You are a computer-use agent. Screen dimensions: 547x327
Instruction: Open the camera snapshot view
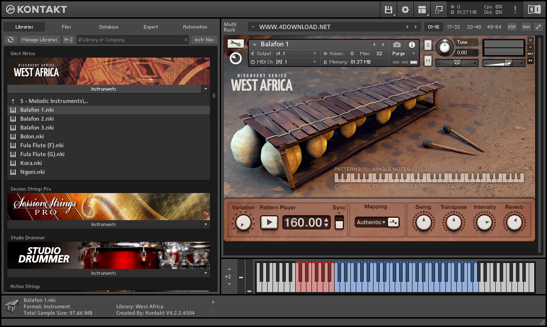click(x=397, y=45)
